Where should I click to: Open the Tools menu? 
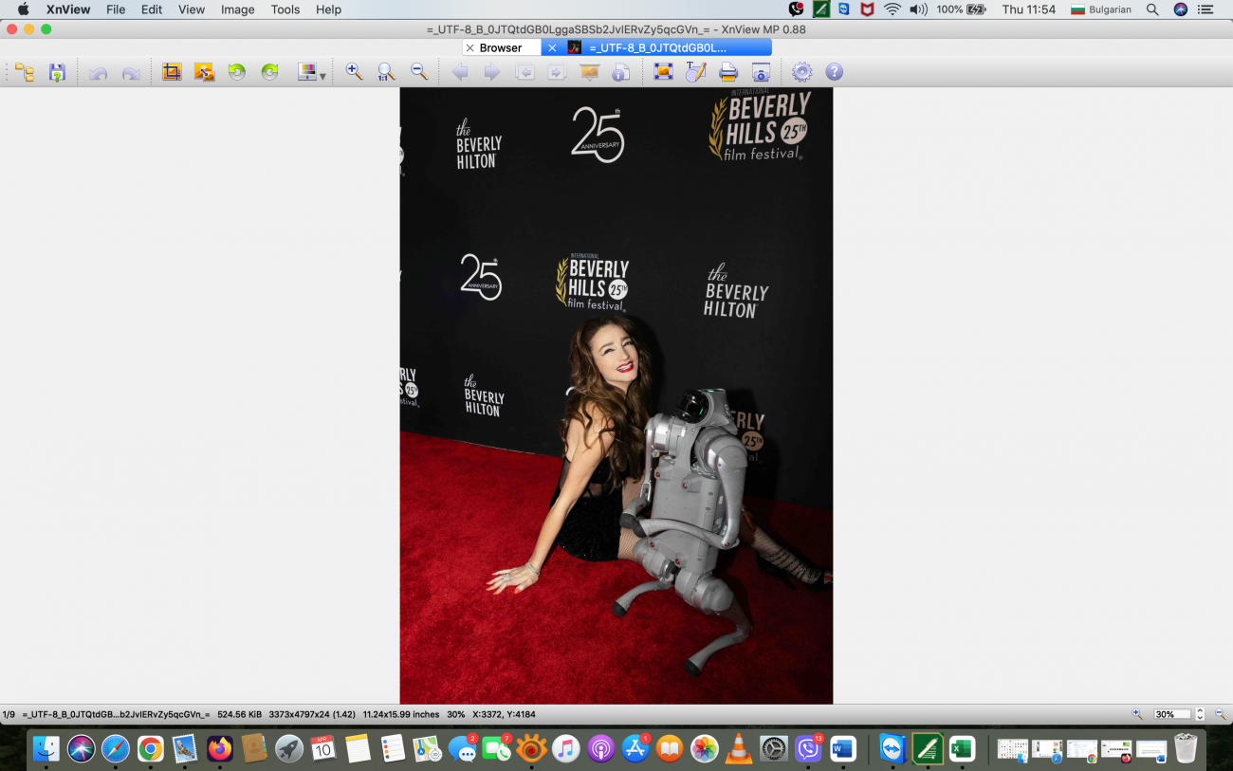pos(285,9)
